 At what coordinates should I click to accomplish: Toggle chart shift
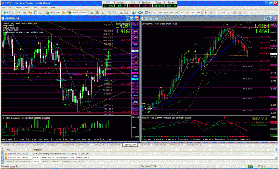coord(127,12)
